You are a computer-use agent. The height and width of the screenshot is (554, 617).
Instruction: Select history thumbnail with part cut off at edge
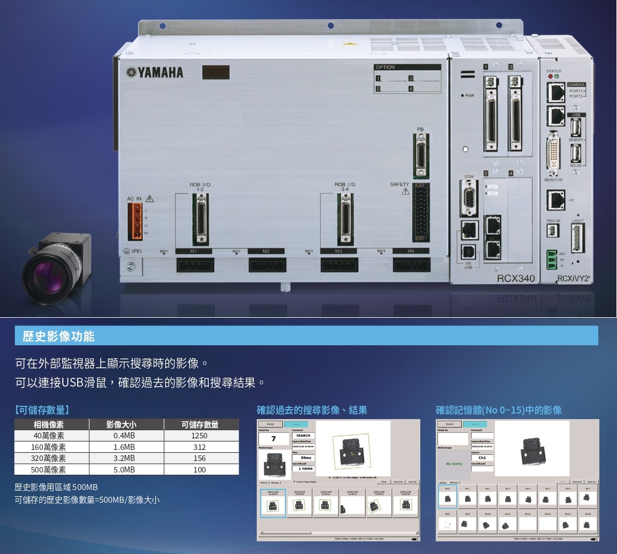click(353, 503)
